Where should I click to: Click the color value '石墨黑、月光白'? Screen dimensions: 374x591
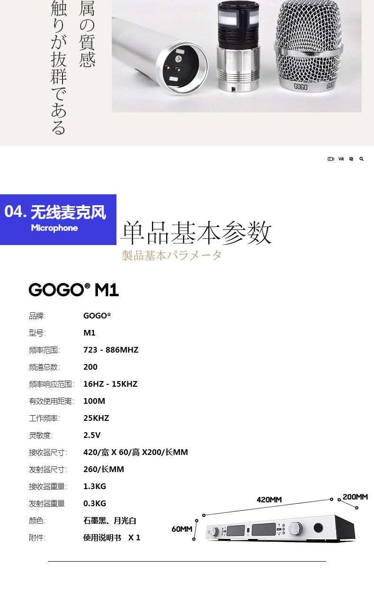tap(110, 520)
